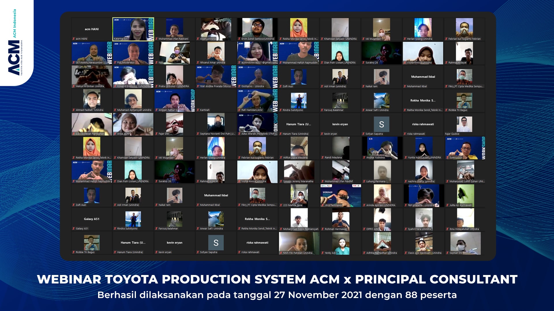Click muted mic icon beside acm HANI
Image resolution: width=554 pixels, height=311 pixels.
pyautogui.click(x=74, y=39)
